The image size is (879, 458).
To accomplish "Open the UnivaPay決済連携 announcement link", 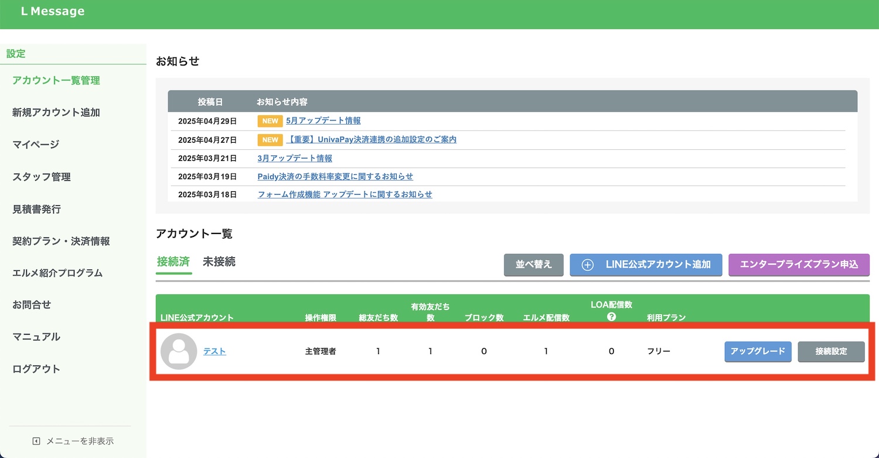I will pyautogui.click(x=371, y=140).
